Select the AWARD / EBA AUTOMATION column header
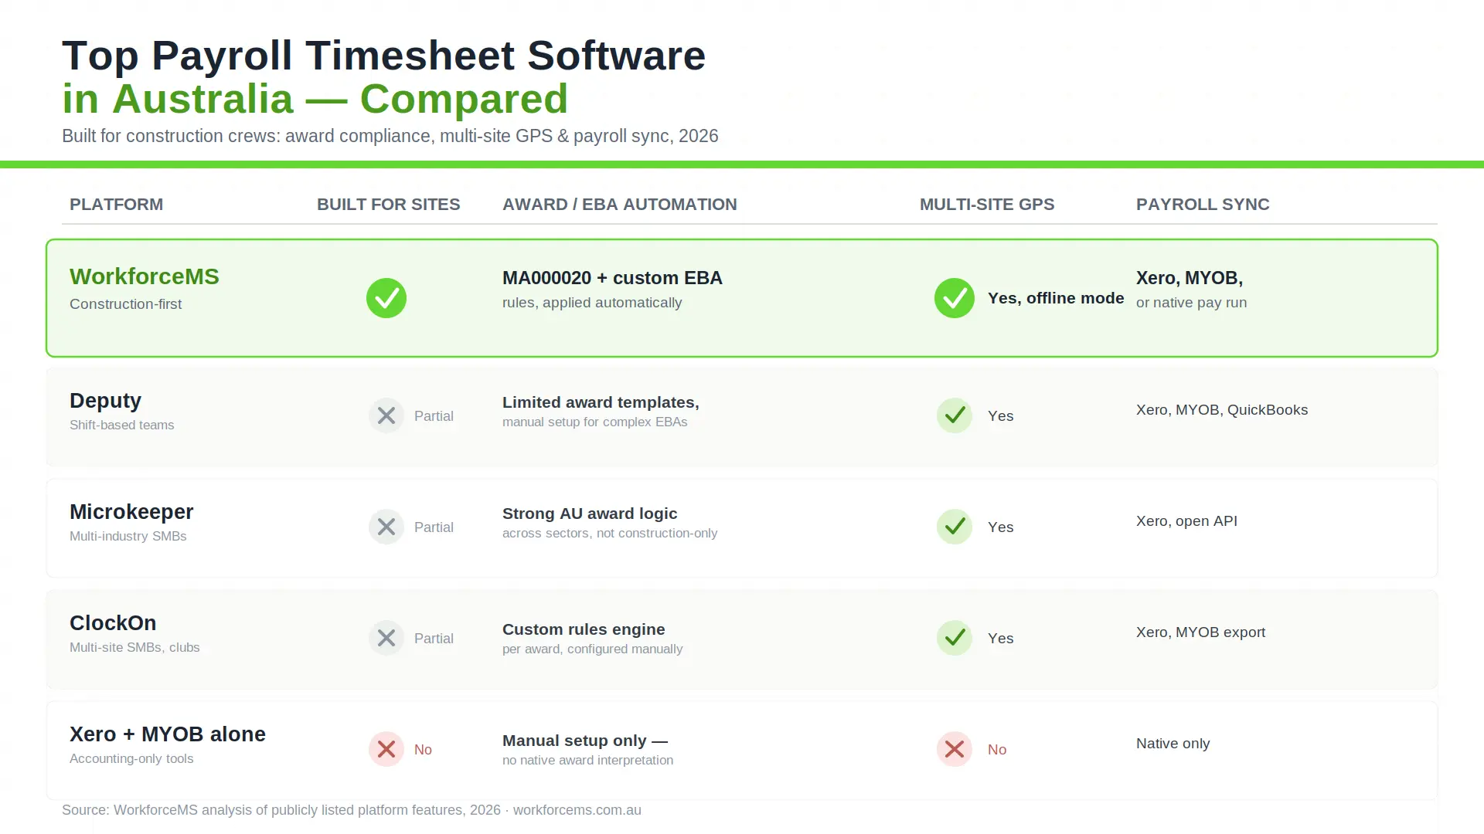Image resolution: width=1484 pixels, height=834 pixels. point(619,205)
